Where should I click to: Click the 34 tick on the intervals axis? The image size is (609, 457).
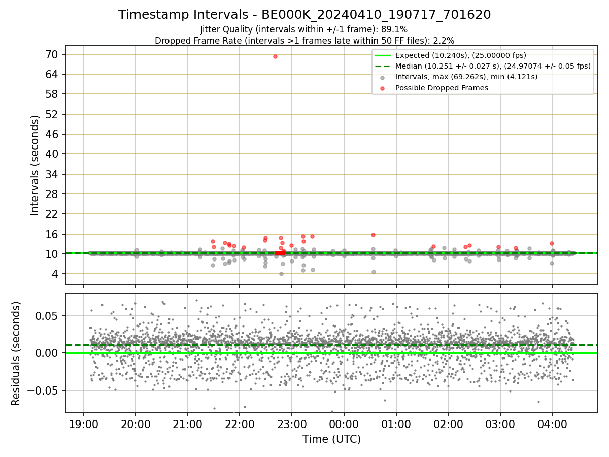tap(53, 174)
